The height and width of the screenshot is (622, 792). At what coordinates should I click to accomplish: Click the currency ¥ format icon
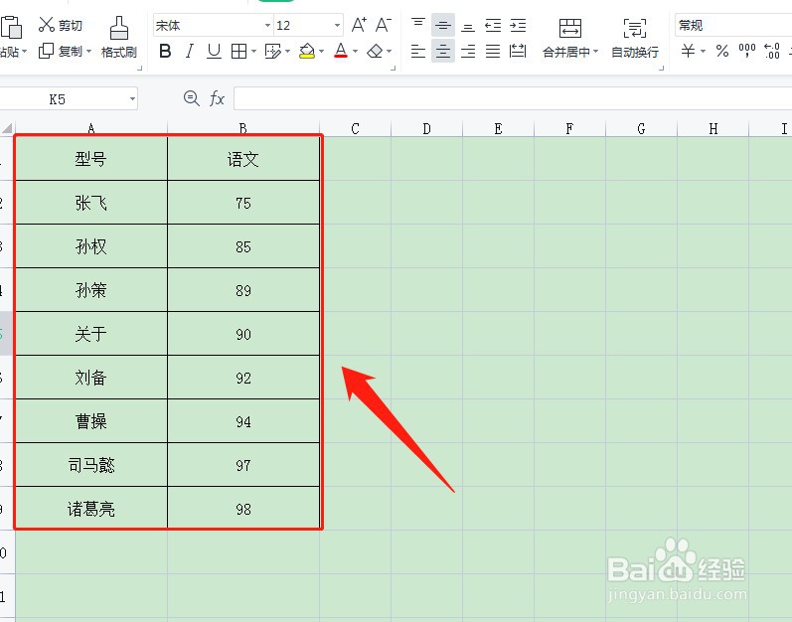688,51
